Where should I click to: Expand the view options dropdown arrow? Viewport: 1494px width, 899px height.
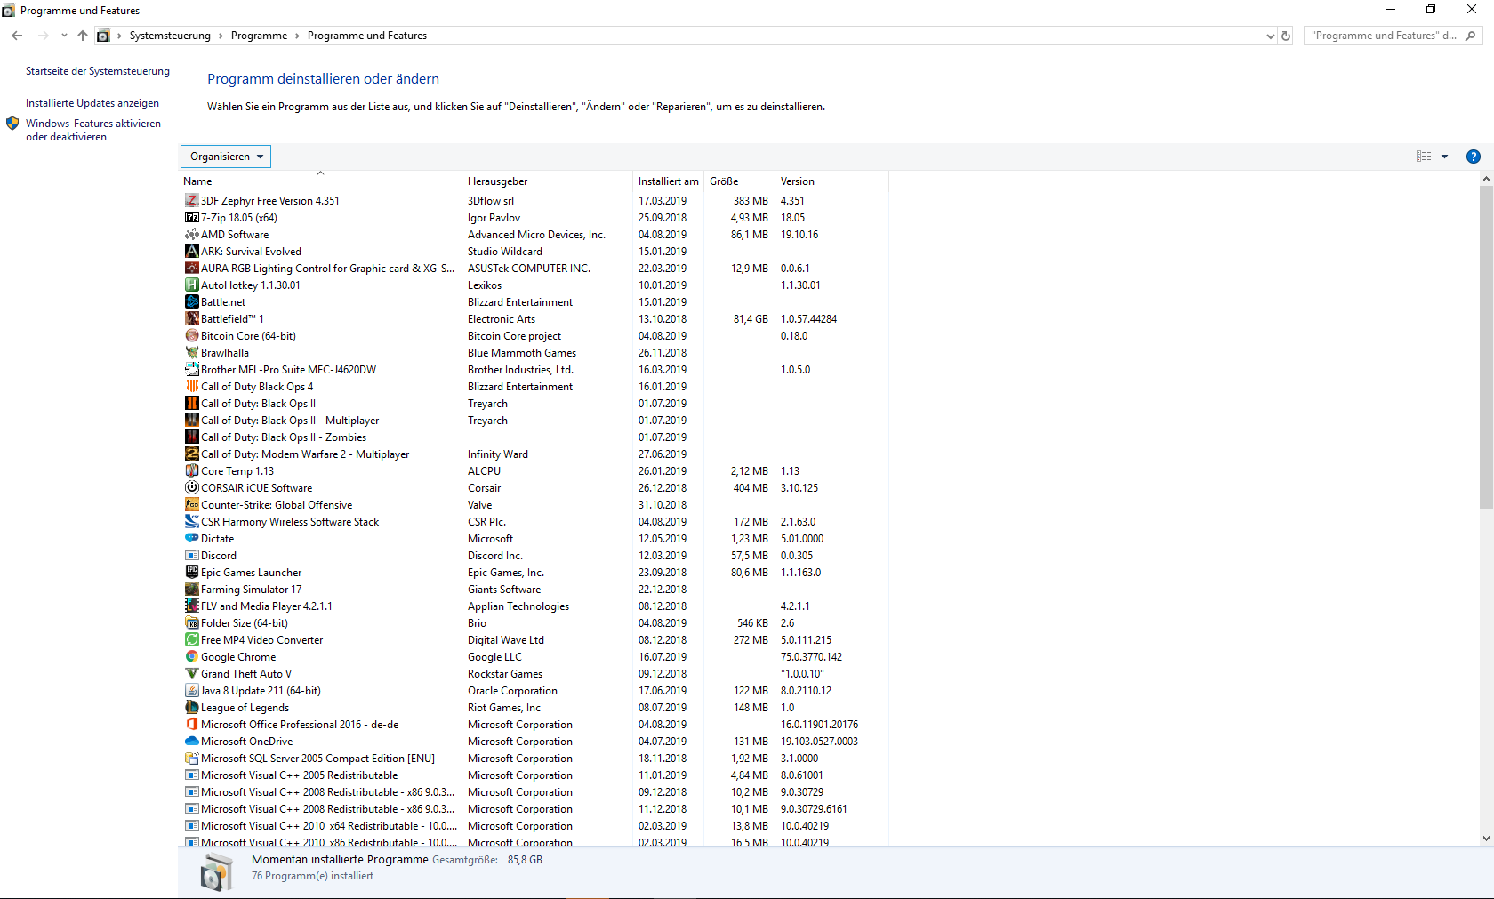1444,157
